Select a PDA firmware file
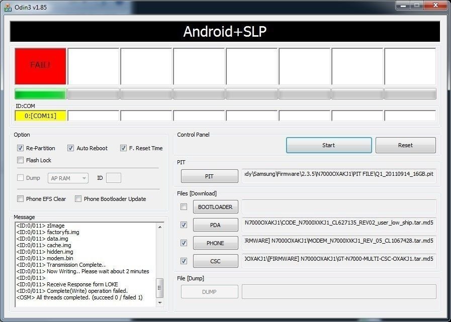The image size is (451, 322). 215,225
